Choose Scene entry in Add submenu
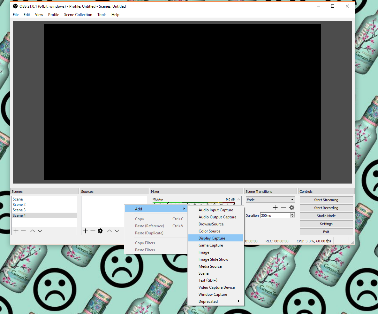 216,273
